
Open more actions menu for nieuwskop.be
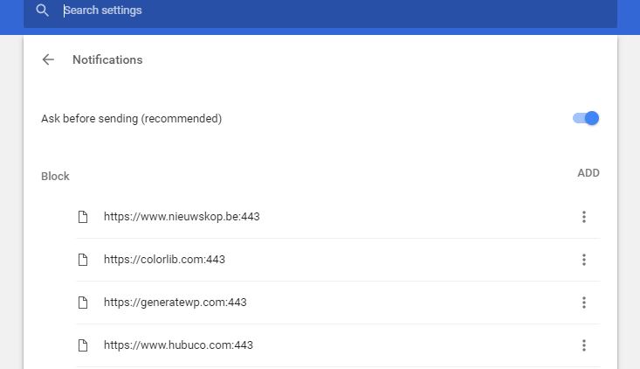[584, 217]
